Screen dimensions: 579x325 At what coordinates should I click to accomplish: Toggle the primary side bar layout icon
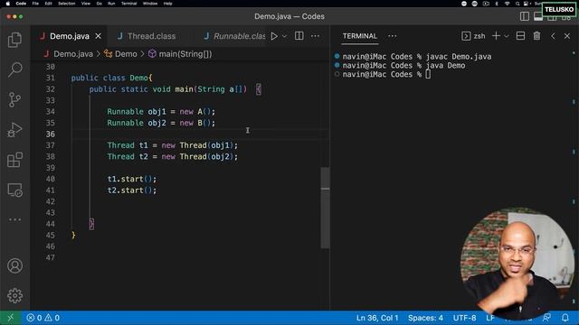525,16
